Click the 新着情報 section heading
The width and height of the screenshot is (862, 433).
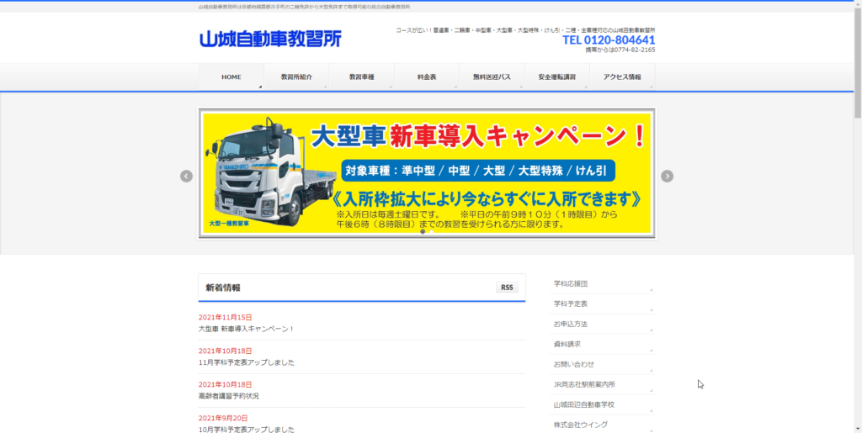click(223, 288)
